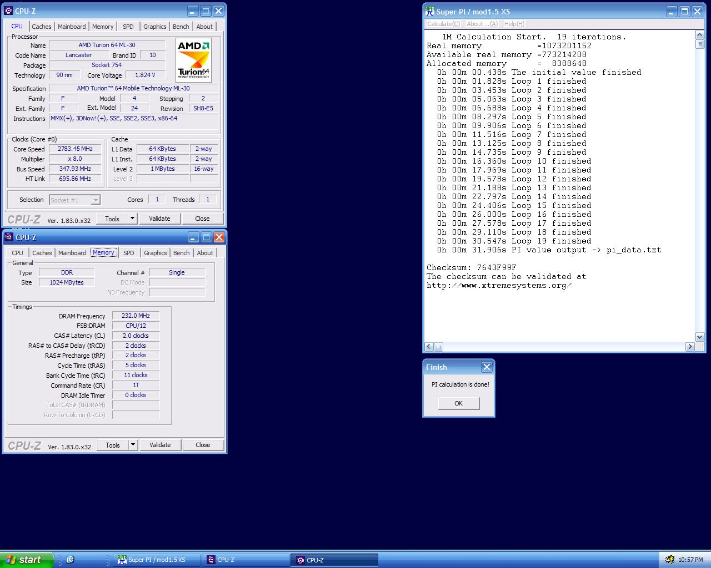Open the Tools dropdown arrow in top CPU-Z window
Screen dimensions: 711x568
(x=132, y=219)
